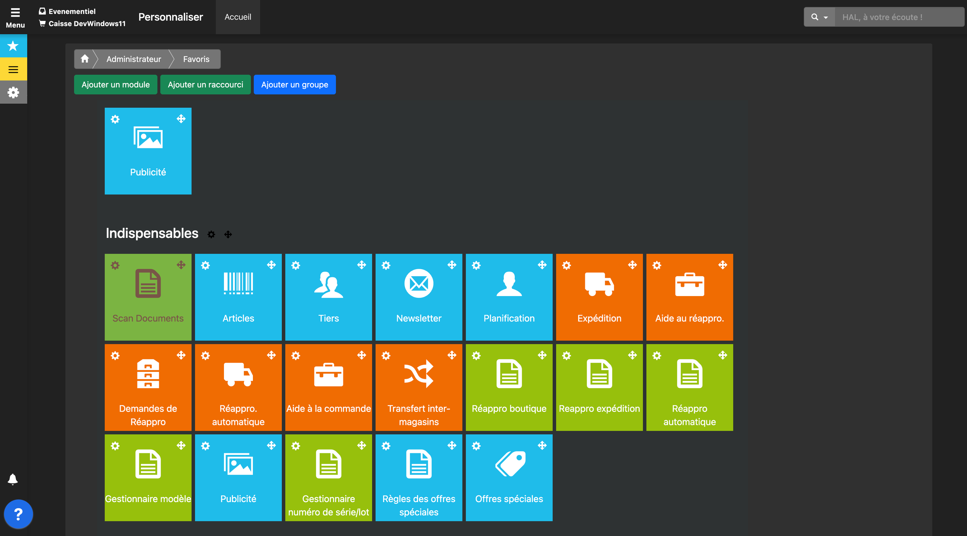Viewport: 967px width, 536px height.
Task: Open the Tiers tile
Action: pyautogui.click(x=328, y=297)
